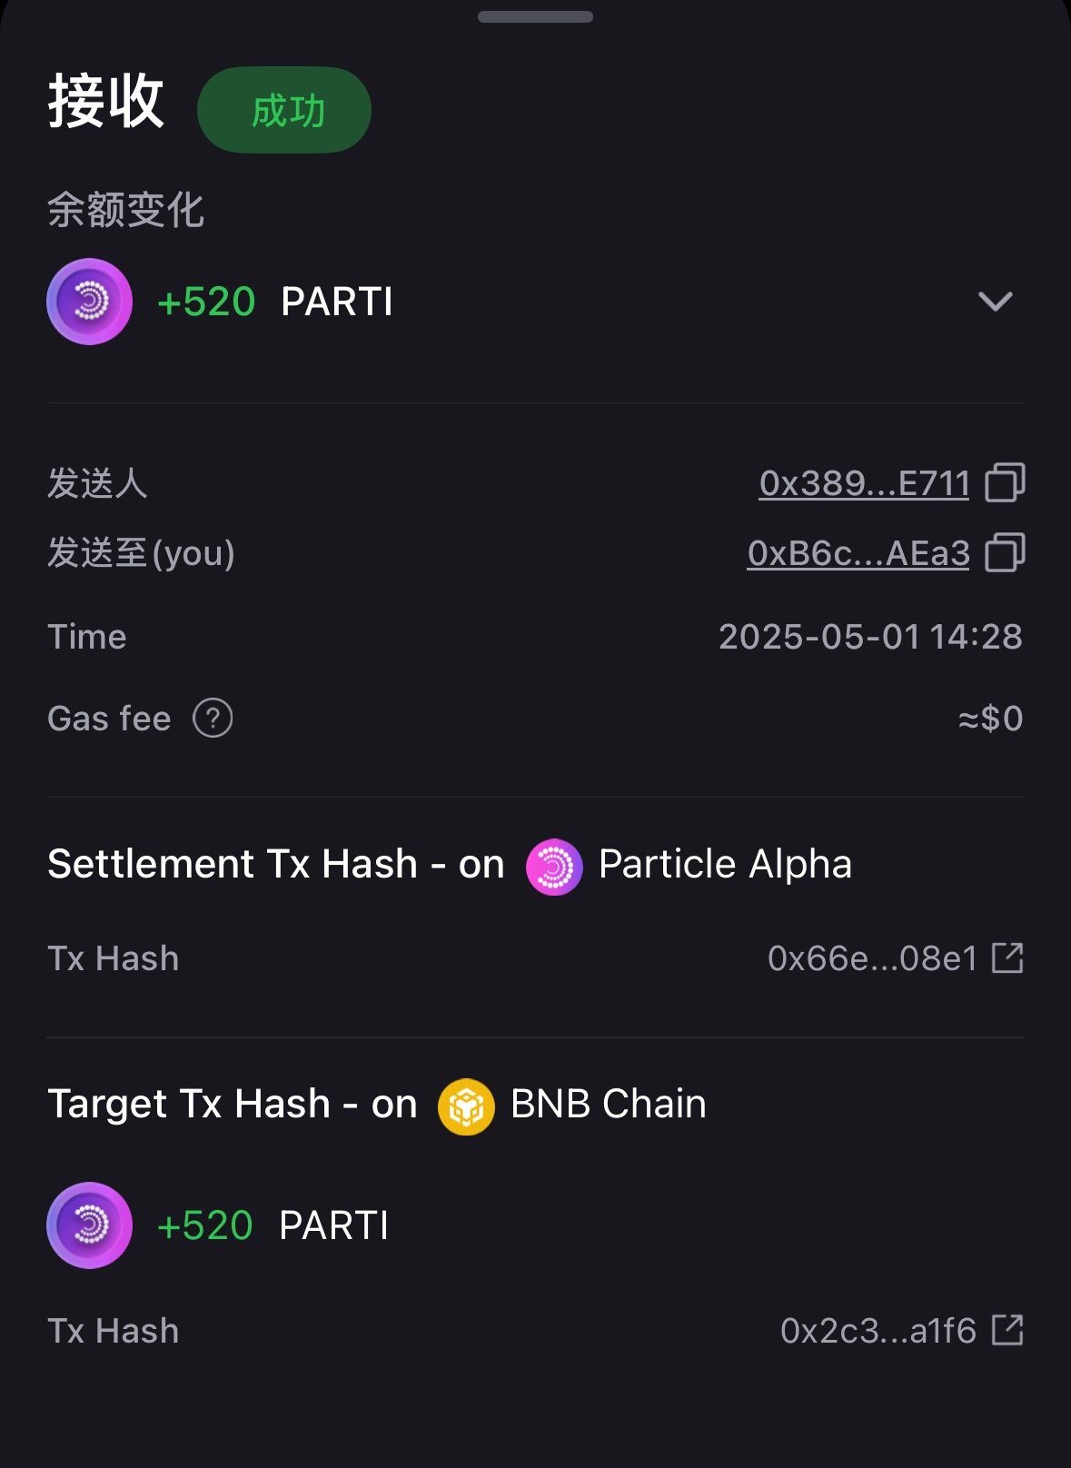1071x1468 pixels.
Task: Open settlement tx 0x66e...08e1 external link icon
Action: point(1007,957)
